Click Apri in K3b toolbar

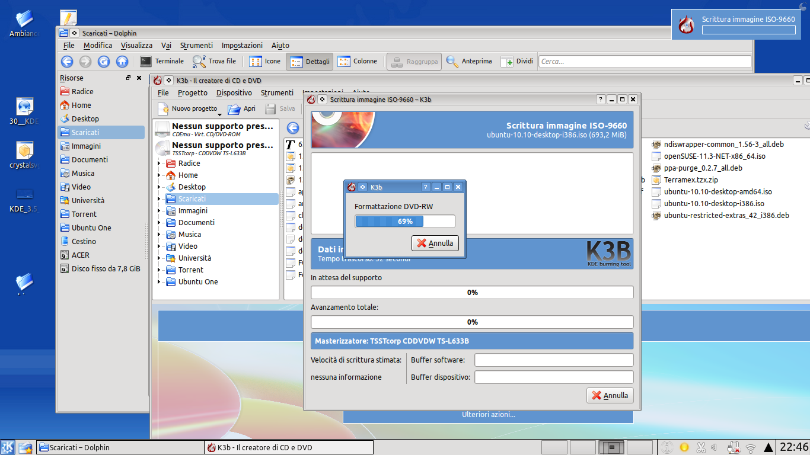click(x=242, y=109)
